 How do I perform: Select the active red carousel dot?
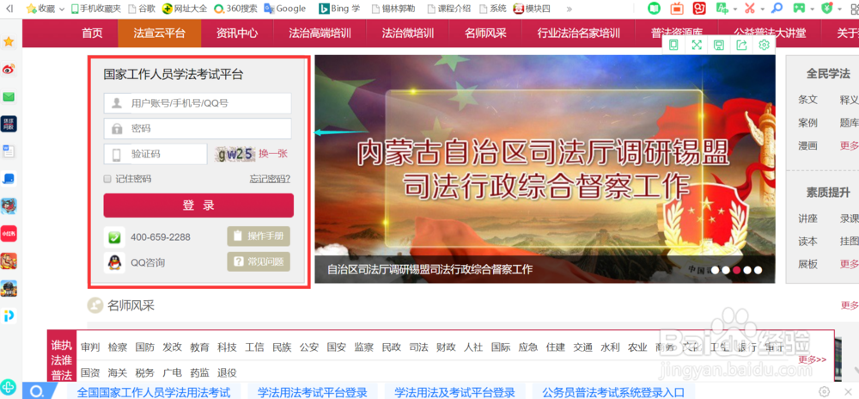tap(737, 270)
